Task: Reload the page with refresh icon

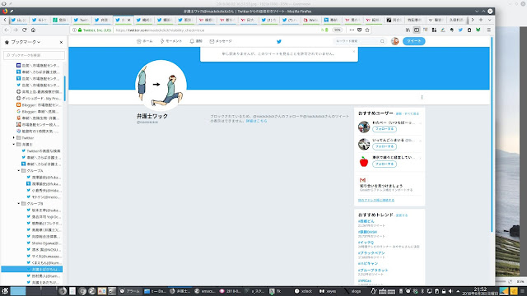Action: pyautogui.click(x=24, y=30)
